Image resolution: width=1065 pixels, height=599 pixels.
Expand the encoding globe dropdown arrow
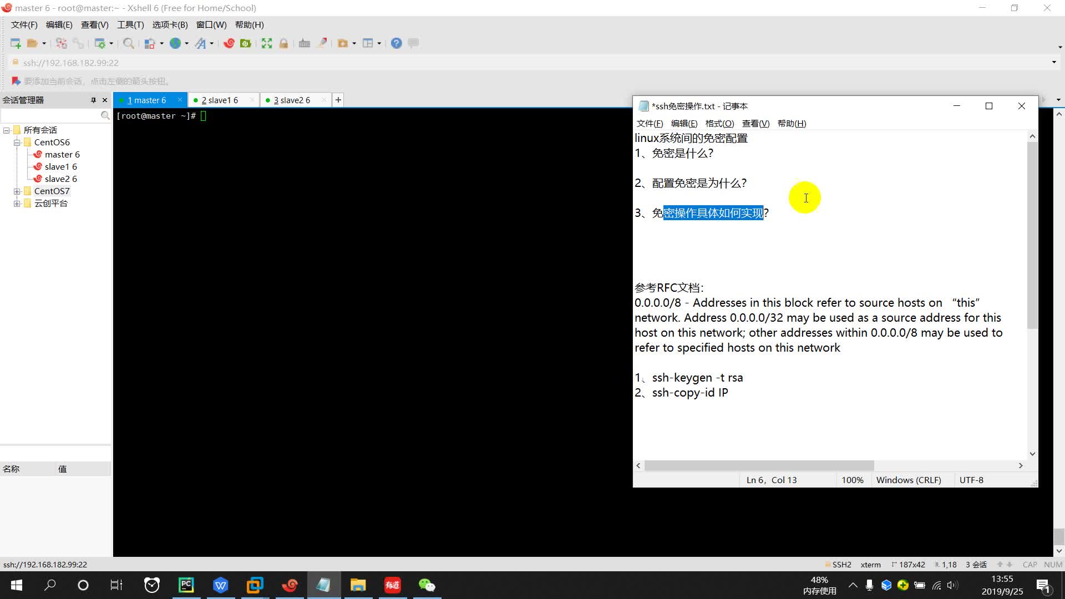click(187, 43)
